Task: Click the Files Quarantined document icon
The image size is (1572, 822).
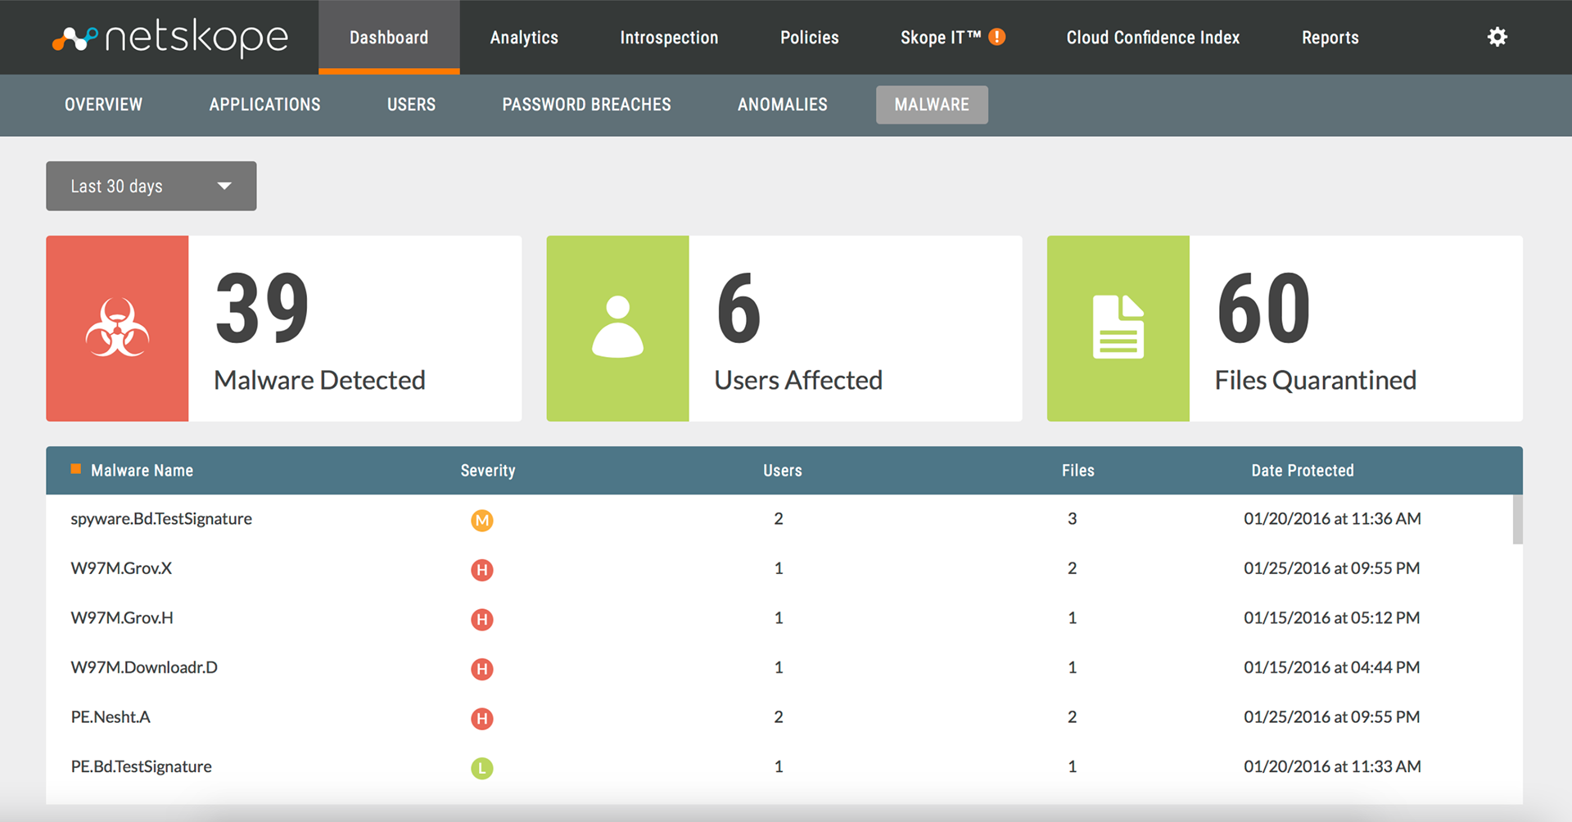Action: pyautogui.click(x=1118, y=327)
